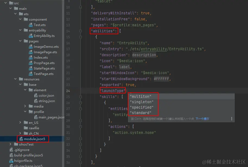Collapse the profile folder
Viewport: 248px width, 167px height.
pyautogui.click(x=25, y=112)
